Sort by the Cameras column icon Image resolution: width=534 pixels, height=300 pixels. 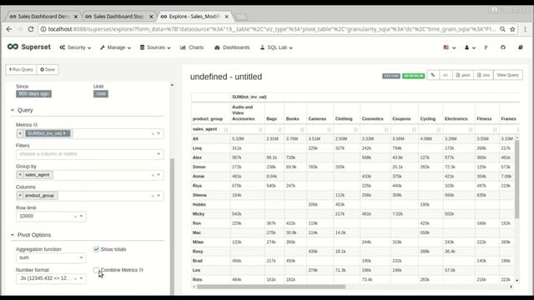[329, 130]
